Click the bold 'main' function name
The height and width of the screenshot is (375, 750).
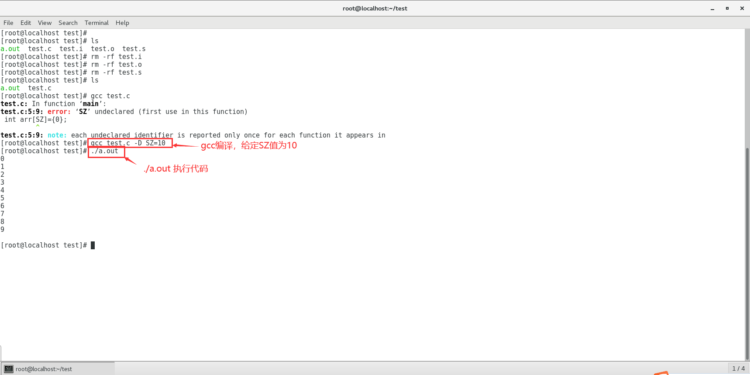91,104
